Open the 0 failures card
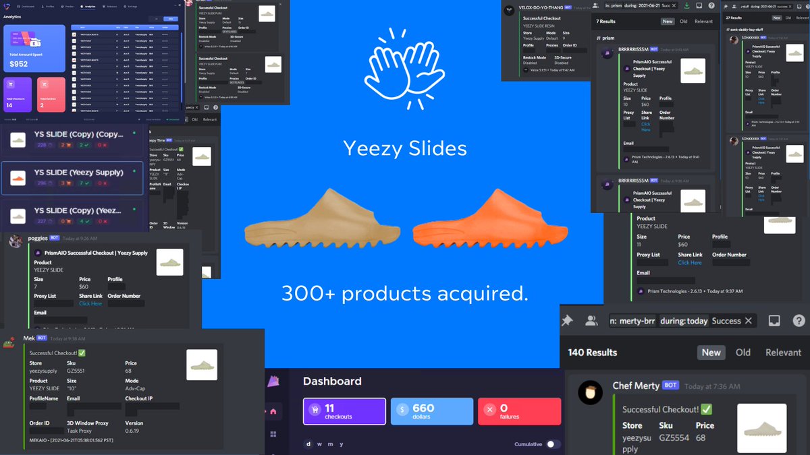Image resolution: width=810 pixels, height=455 pixels. [519, 412]
